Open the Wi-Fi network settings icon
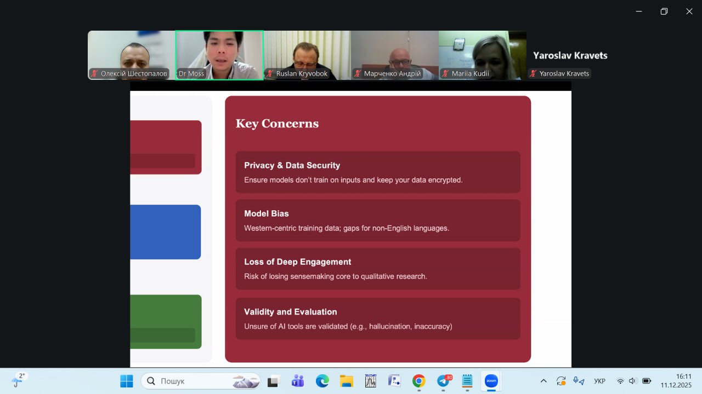Screen dimensions: 702x394 620,381
